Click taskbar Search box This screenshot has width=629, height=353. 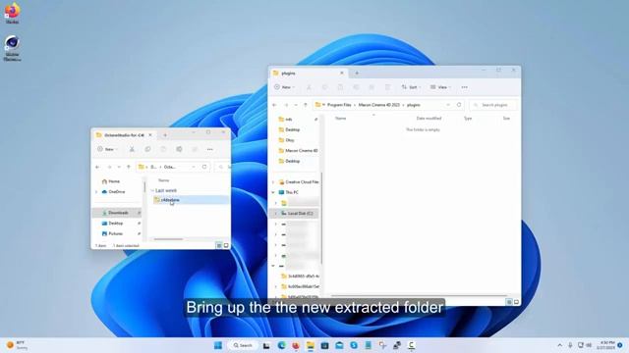click(x=243, y=345)
